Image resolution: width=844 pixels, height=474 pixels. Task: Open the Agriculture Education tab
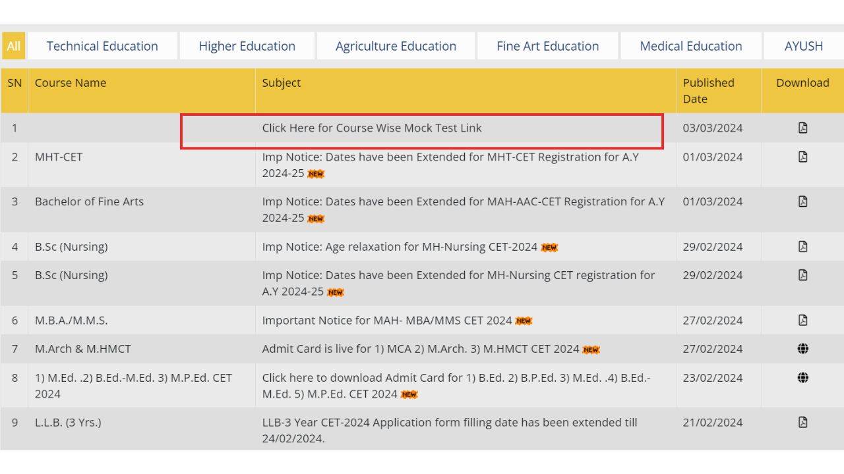click(x=395, y=45)
